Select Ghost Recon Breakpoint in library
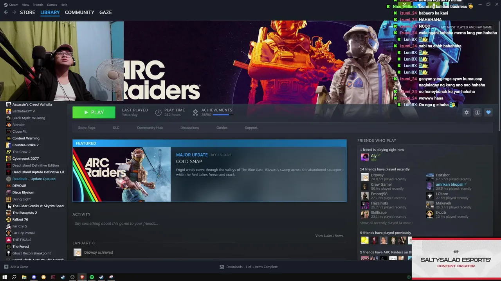Screen dimensions: 501x281 coord(31,253)
